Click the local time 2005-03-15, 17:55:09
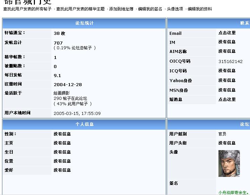The image size is (250, 195). tap(77, 114)
